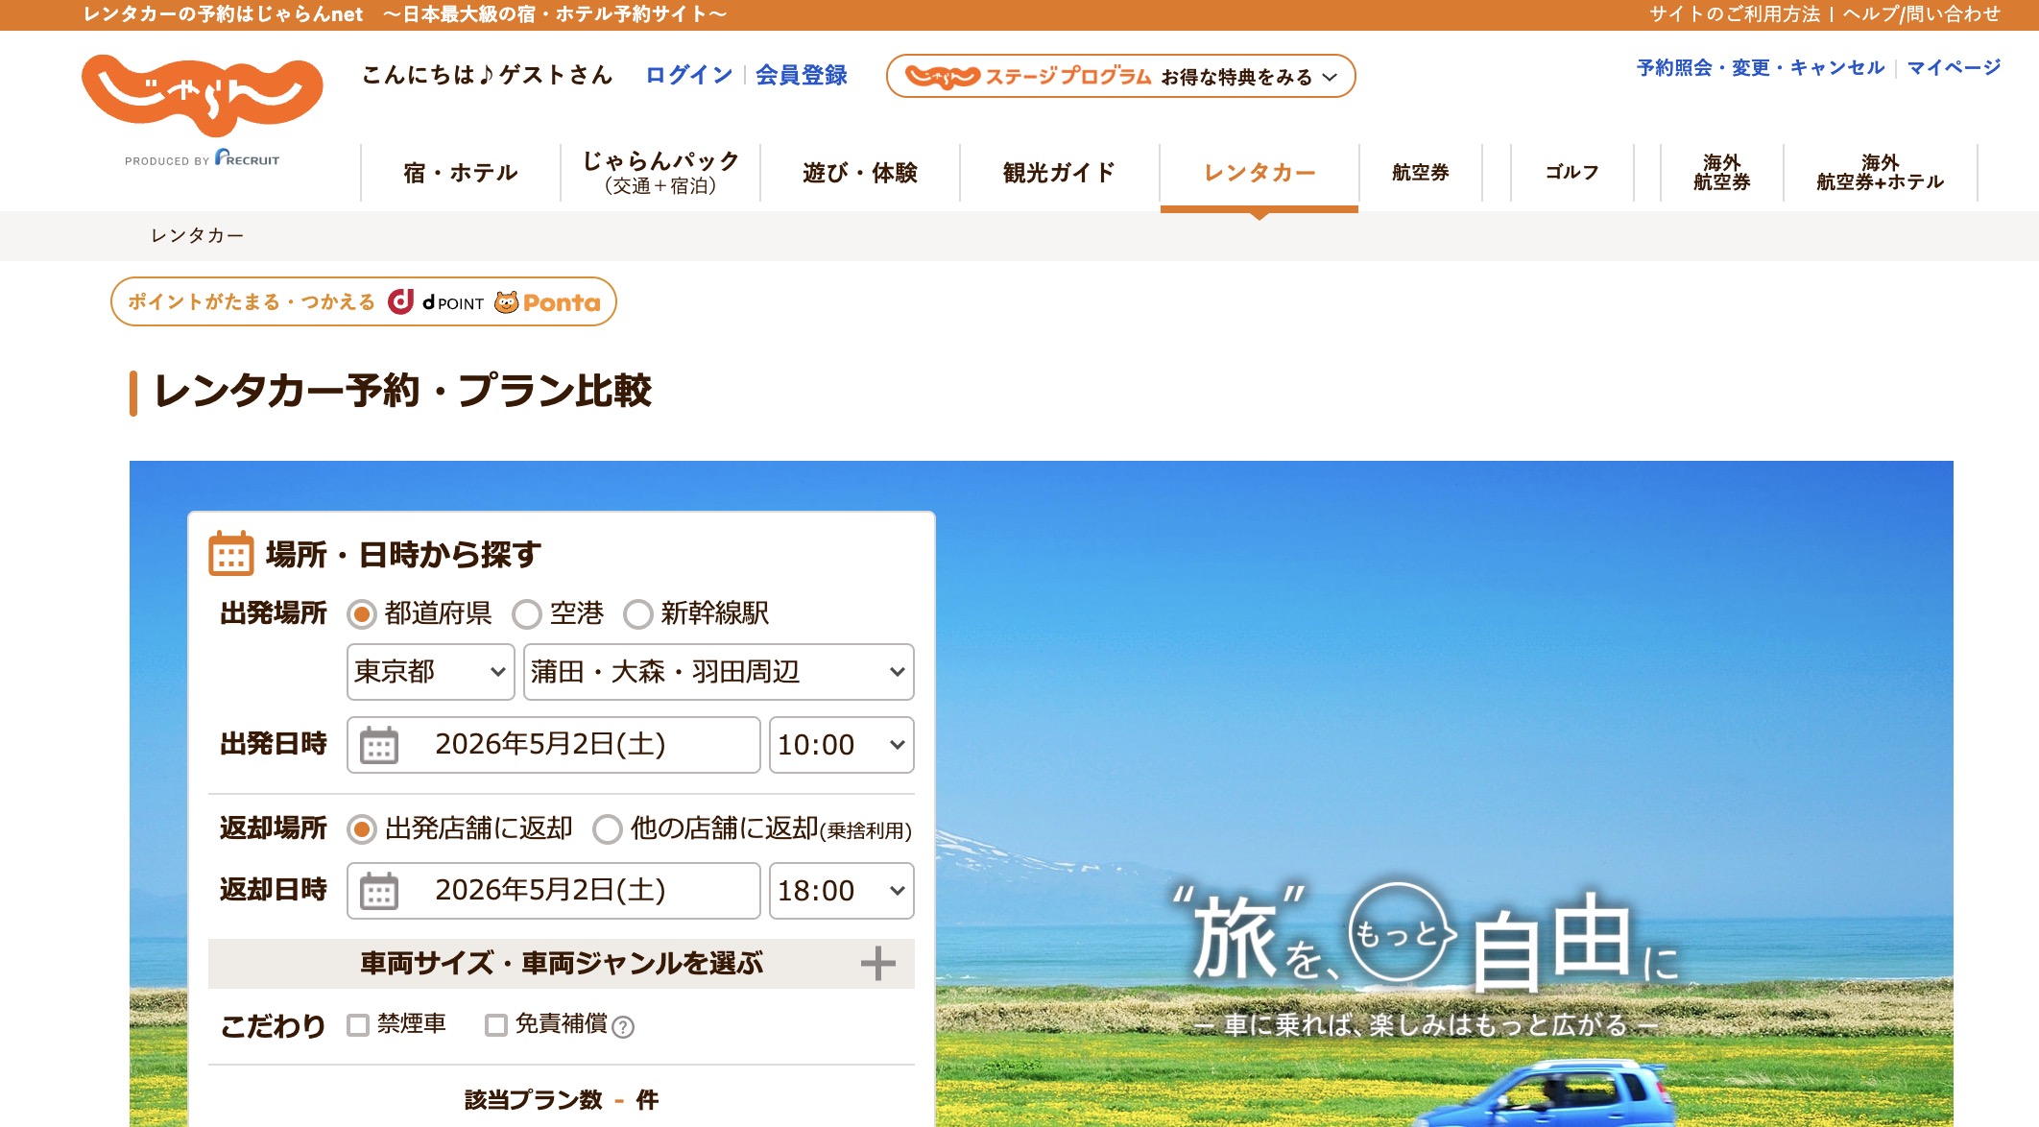The height and width of the screenshot is (1127, 2039).
Task: Switch to the 宿・ホテル tab
Action: tap(460, 173)
